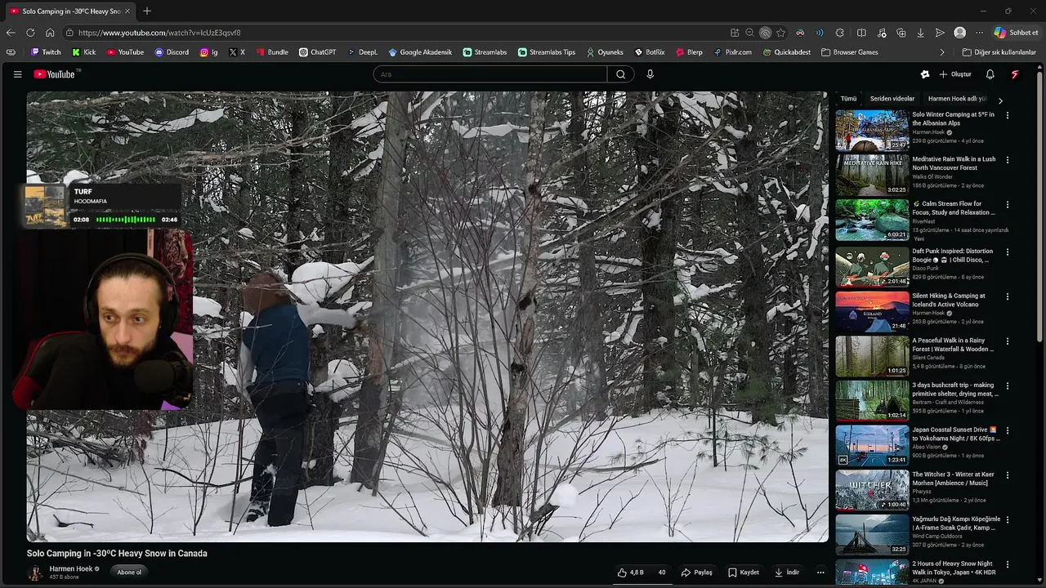Expand bookmarks bar overflow chevron
The height and width of the screenshot is (588, 1046).
[x=942, y=52]
